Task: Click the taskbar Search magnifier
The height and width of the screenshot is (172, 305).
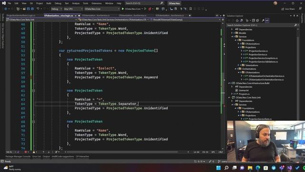Action: [226, 168]
